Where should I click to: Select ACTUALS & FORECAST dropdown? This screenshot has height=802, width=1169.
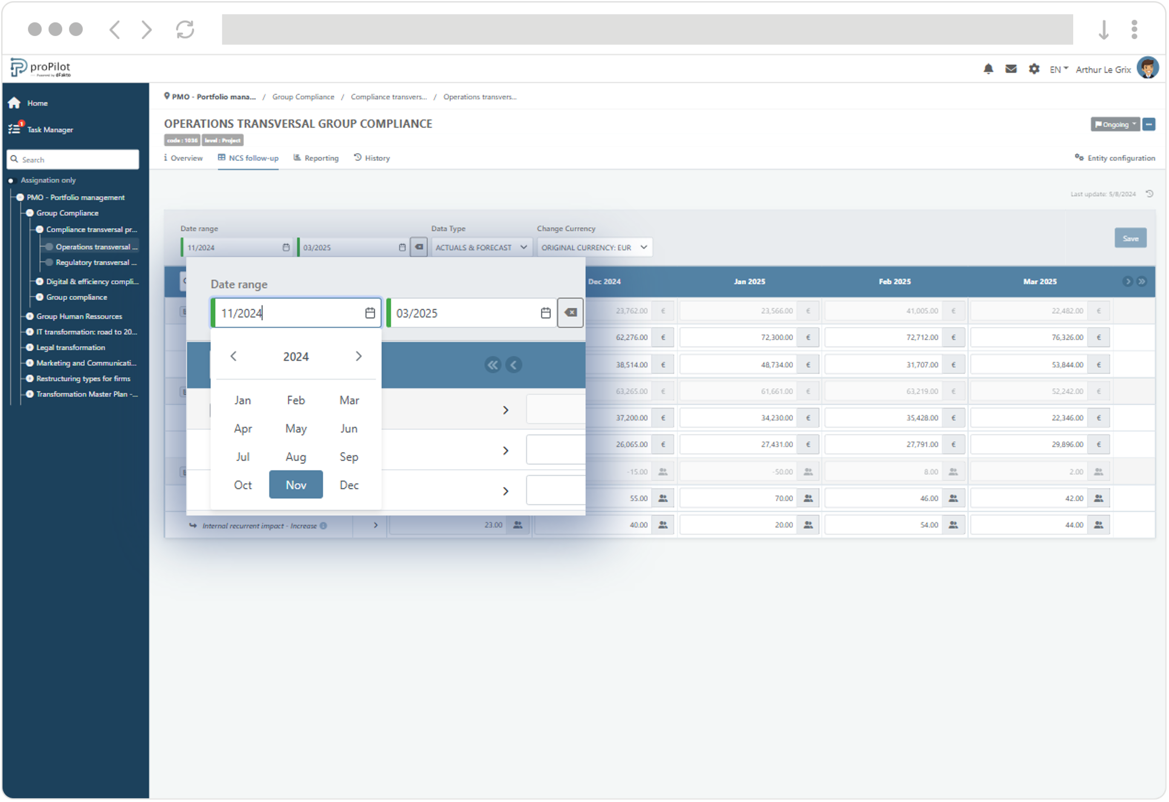coord(480,247)
